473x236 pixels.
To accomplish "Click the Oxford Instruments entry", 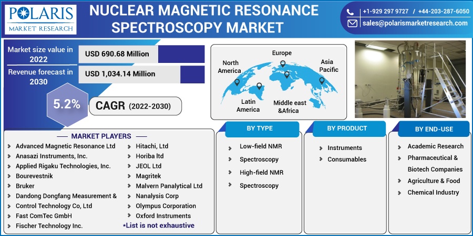I will click(163, 216).
